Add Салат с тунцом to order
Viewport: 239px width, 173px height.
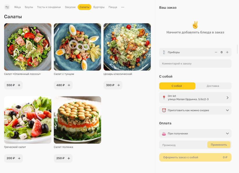click(69, 85)
